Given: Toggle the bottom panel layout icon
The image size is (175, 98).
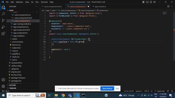Looking at the screenshot, I should 147,2.
